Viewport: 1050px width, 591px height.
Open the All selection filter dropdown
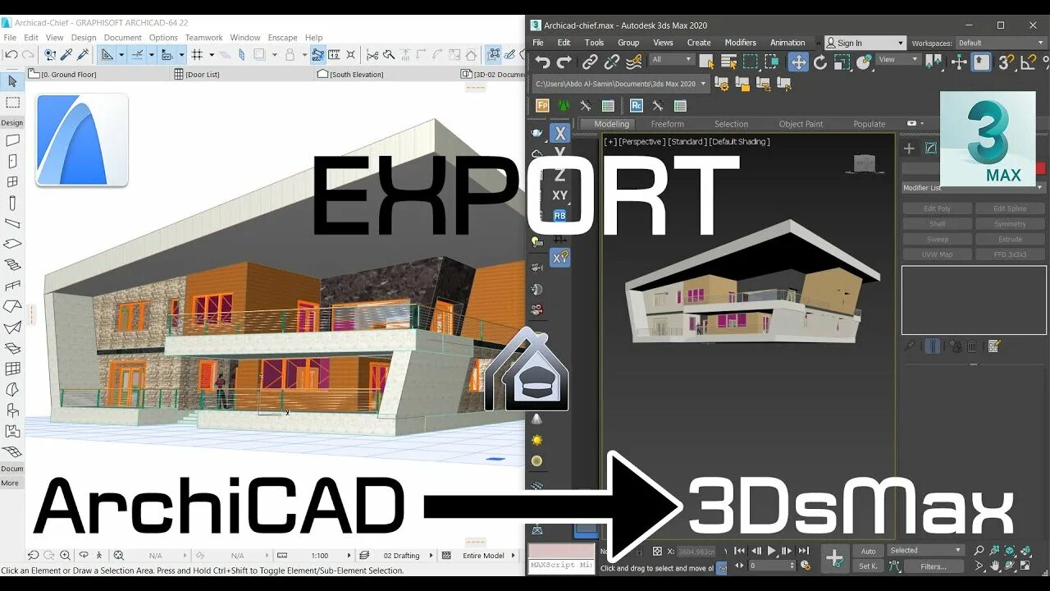point(672,60)
